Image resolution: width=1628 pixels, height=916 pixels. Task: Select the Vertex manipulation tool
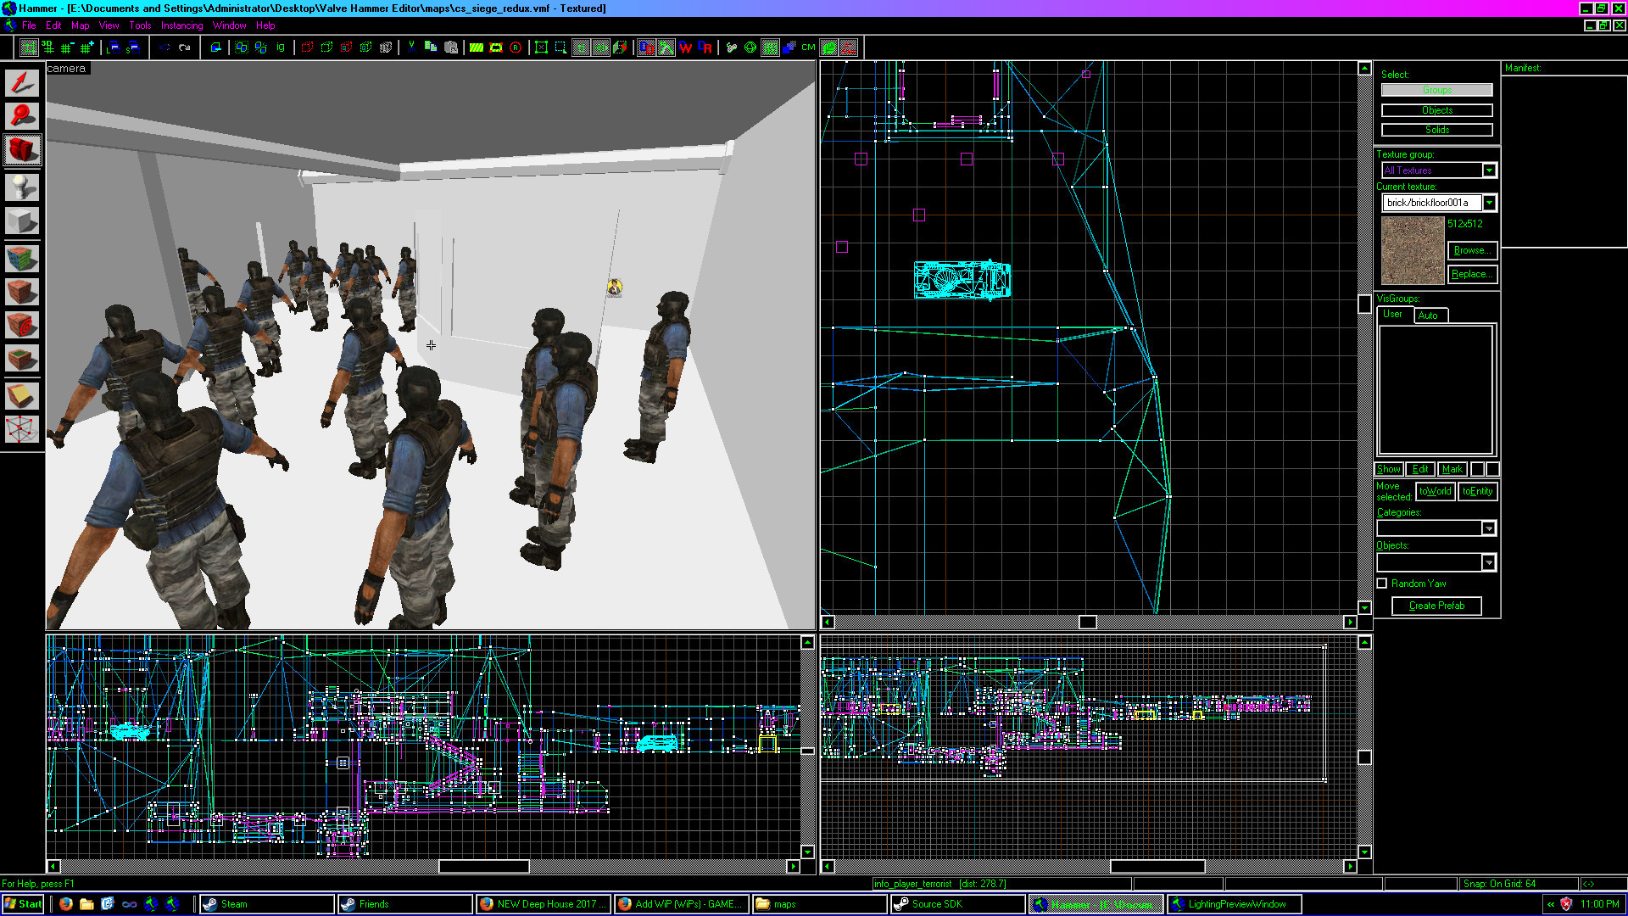pos(22,429)
